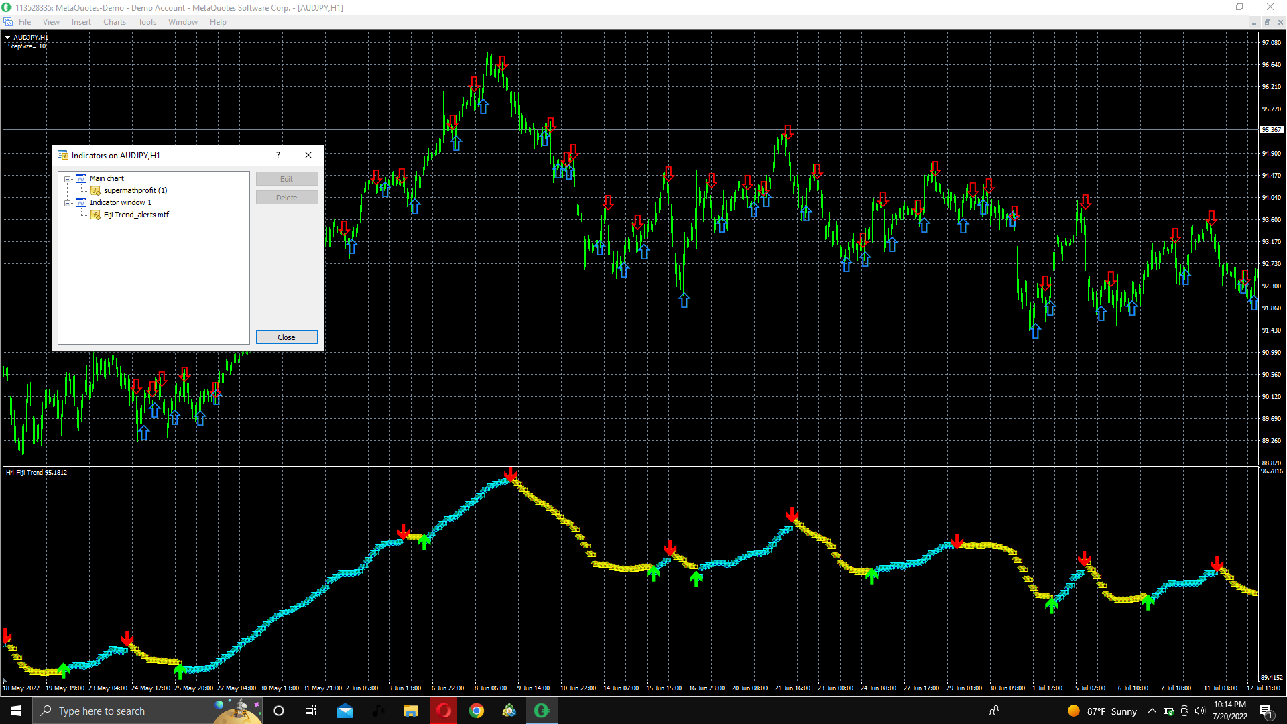Collapse the Main chart tree node
Image resolution: width=1287 pixels, height=724 pixels.
68,179
